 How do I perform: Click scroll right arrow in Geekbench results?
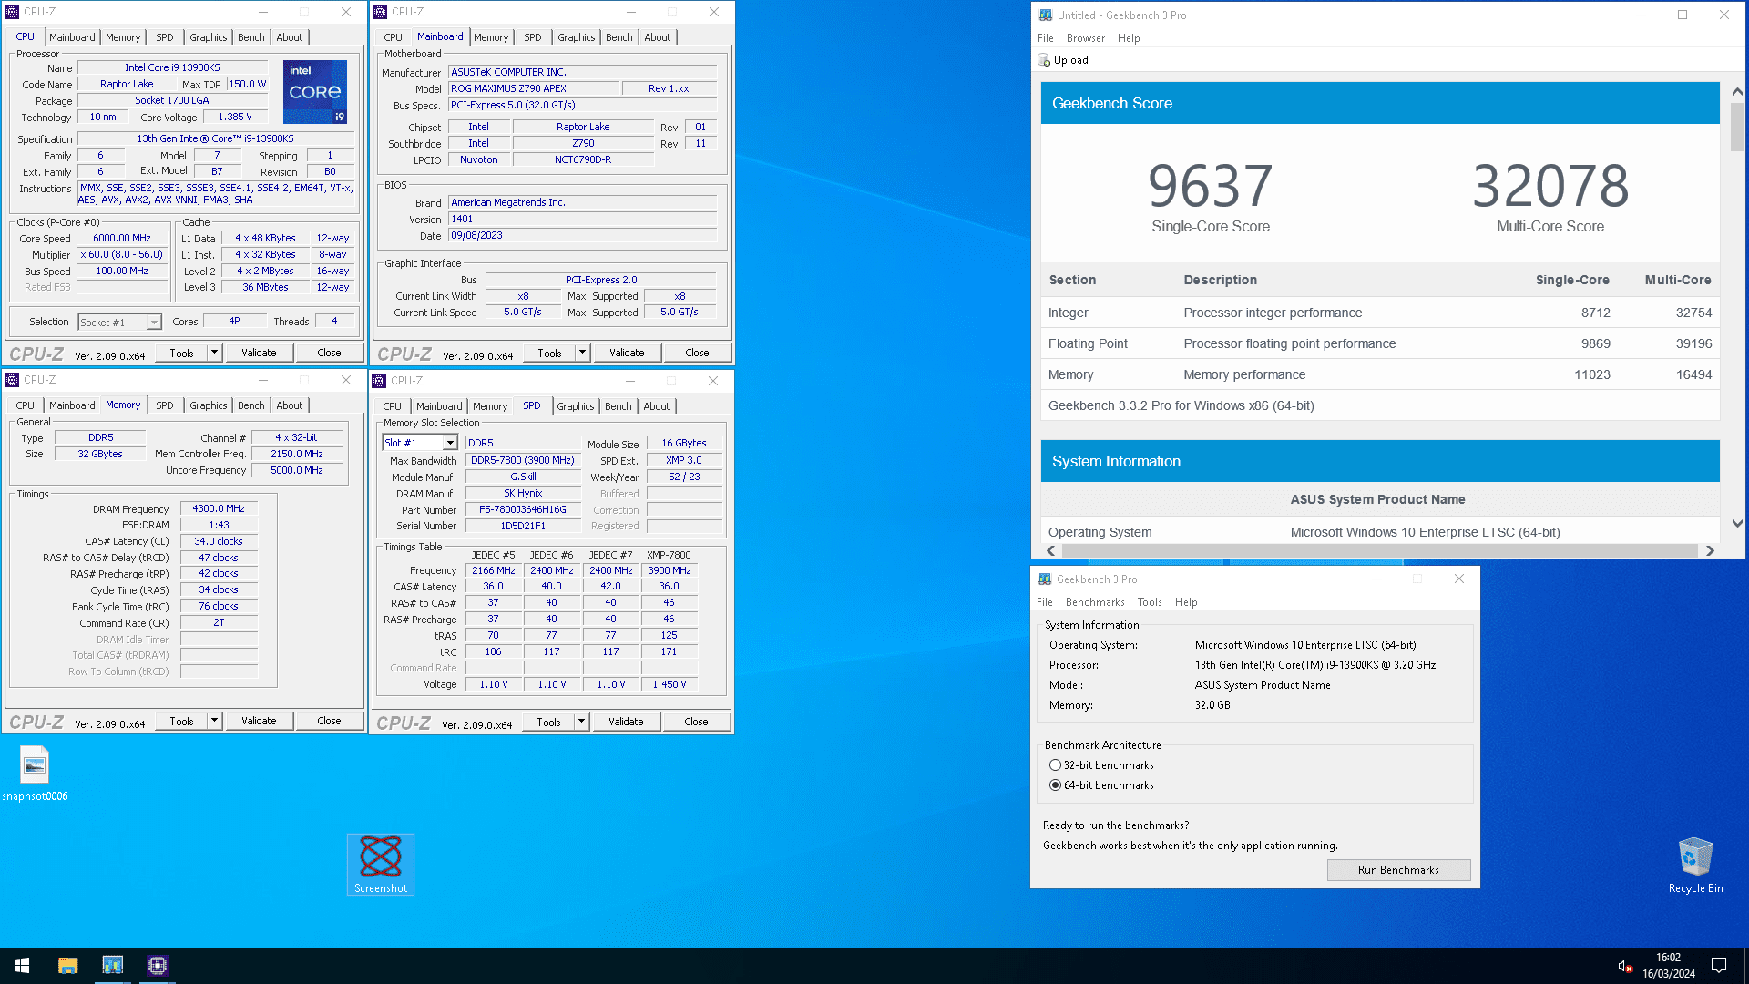(x=1710, y=550)
